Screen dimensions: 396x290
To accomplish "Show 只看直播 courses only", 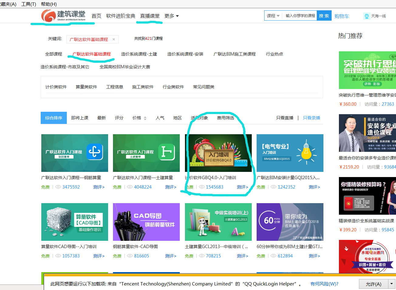I will [x=285, y=118].
